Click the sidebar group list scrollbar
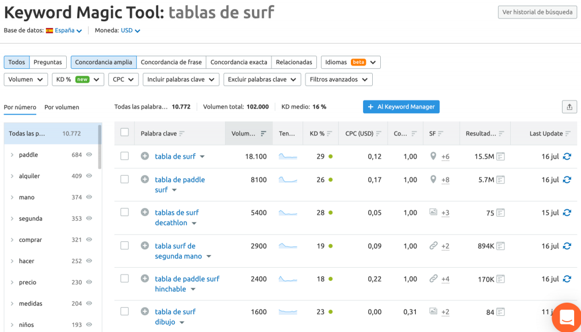The height and width of the screenshot is (332, 581). click(100, 147)
